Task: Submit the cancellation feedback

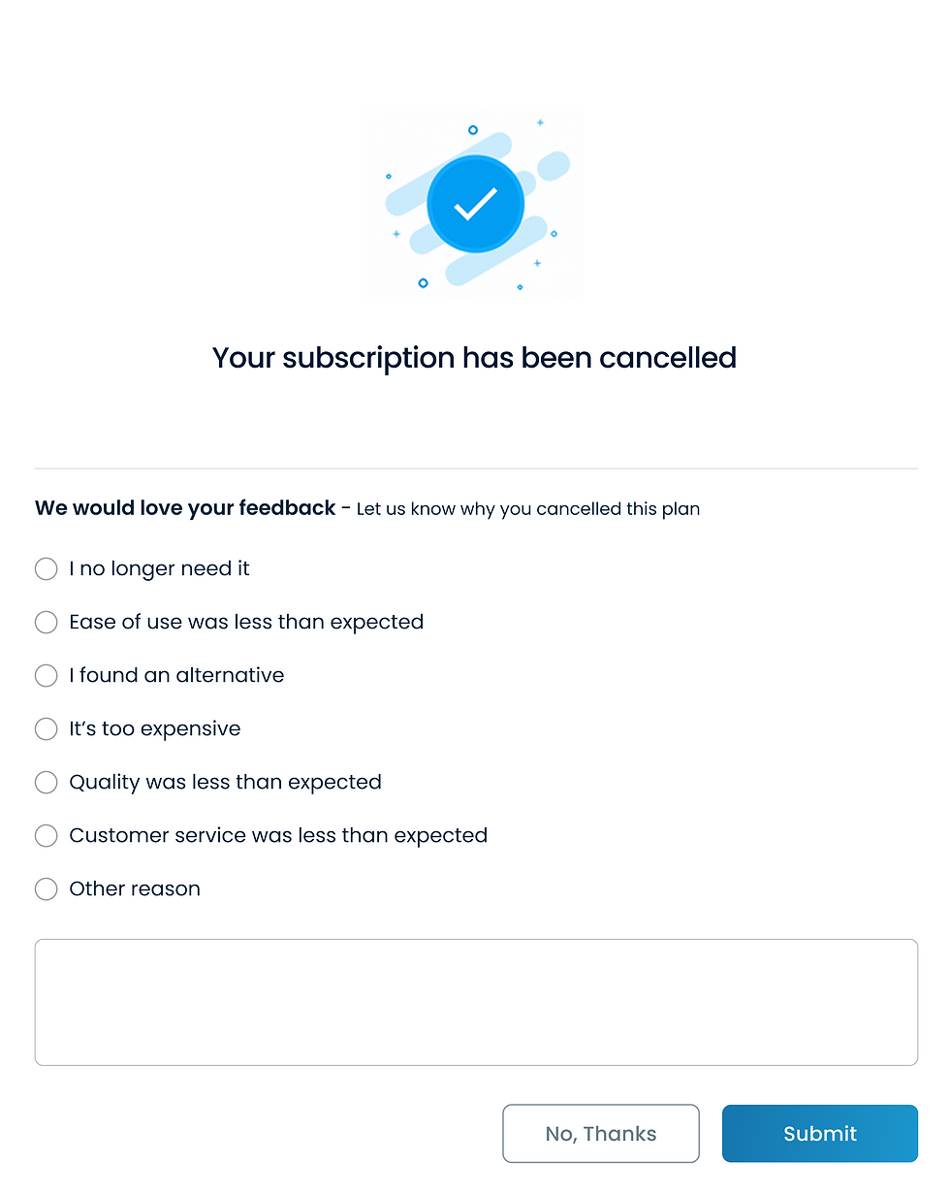Action: pyautogui.click(x=820, y=1134)
